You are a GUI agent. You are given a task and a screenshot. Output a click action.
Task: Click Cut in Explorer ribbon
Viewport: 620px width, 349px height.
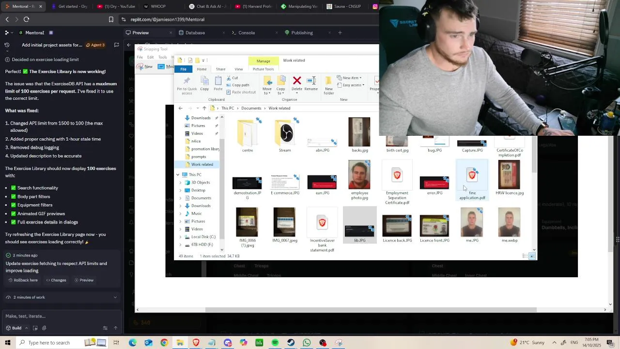(232, 78)
